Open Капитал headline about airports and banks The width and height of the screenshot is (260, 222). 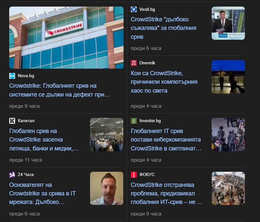pos(44,140)
